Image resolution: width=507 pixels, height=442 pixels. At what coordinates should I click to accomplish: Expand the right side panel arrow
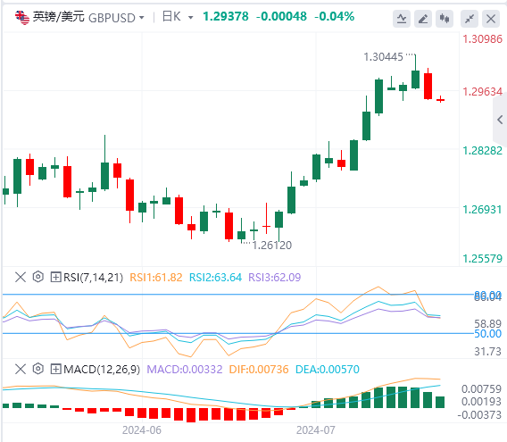click(500, 120)
